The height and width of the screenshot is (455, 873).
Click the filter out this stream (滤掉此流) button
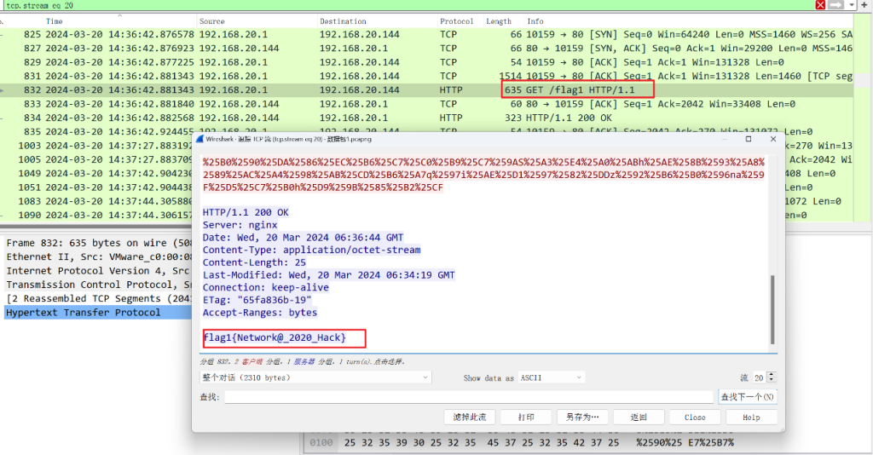(x=470, y=418)
